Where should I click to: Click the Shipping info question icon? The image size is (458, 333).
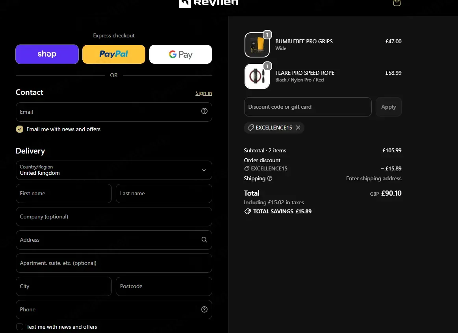[x=270, y=178]
